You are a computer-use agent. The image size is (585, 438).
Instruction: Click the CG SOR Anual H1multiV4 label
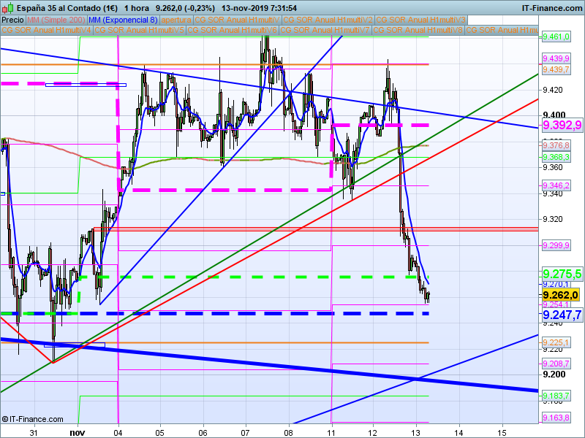[47, 31]
